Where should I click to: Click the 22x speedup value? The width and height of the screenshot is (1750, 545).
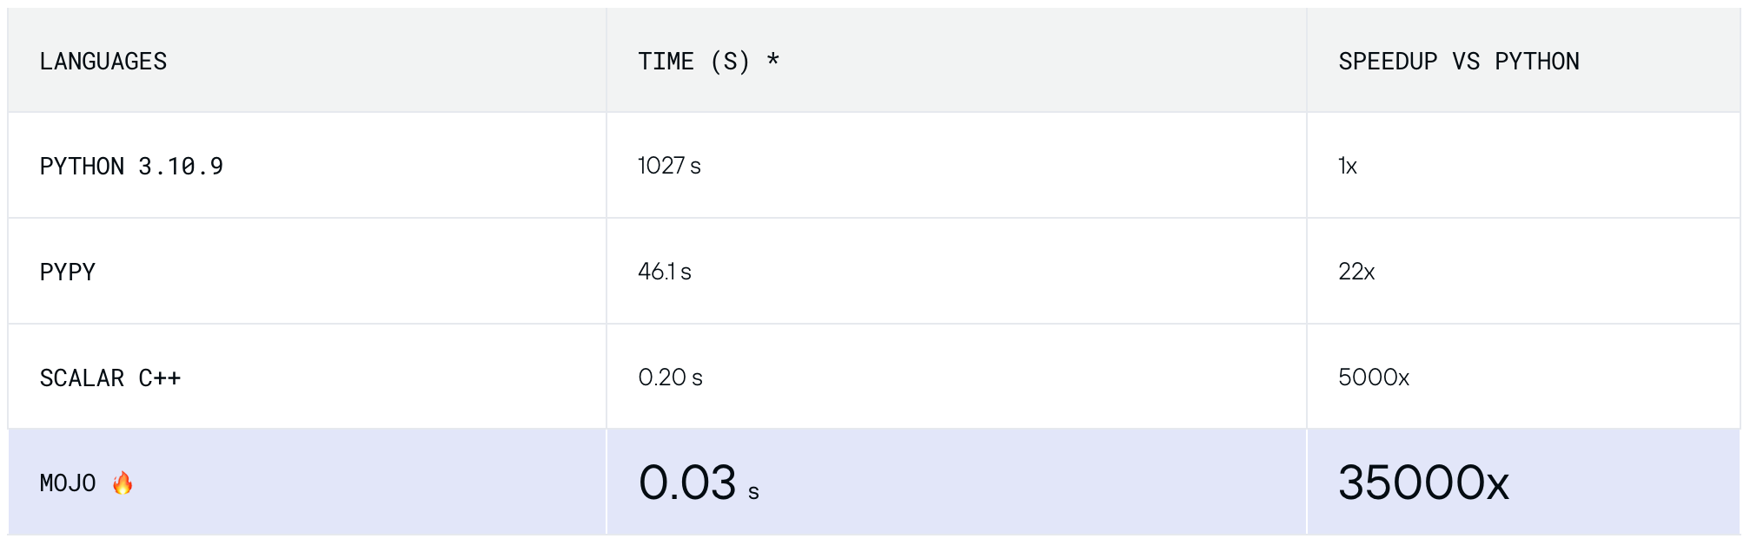1356,272
